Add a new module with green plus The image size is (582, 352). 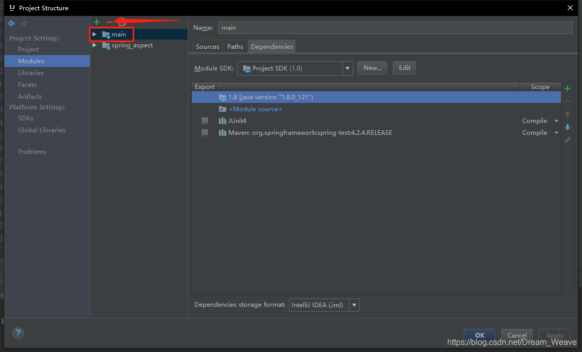(97, 22)
